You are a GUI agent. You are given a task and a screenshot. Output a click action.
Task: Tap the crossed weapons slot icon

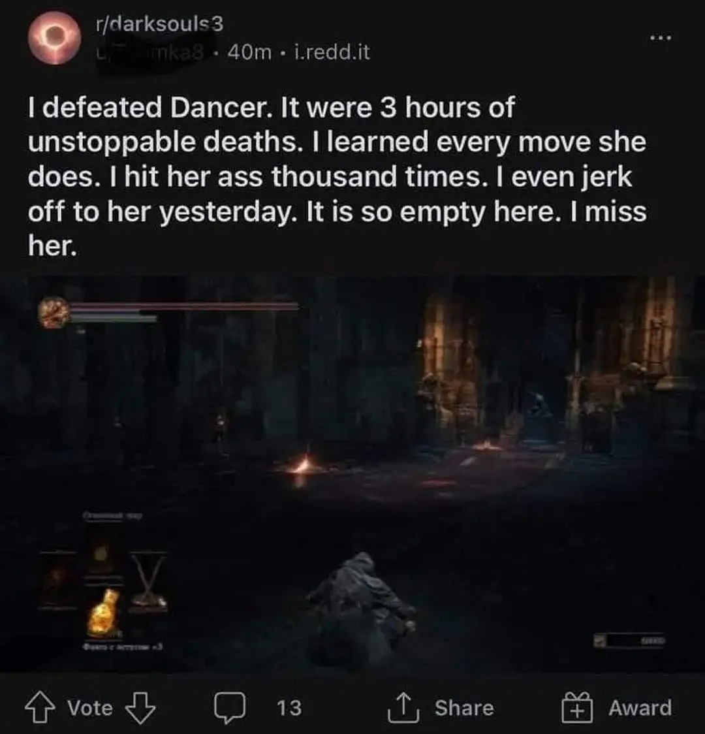click(x=148, y=581)
